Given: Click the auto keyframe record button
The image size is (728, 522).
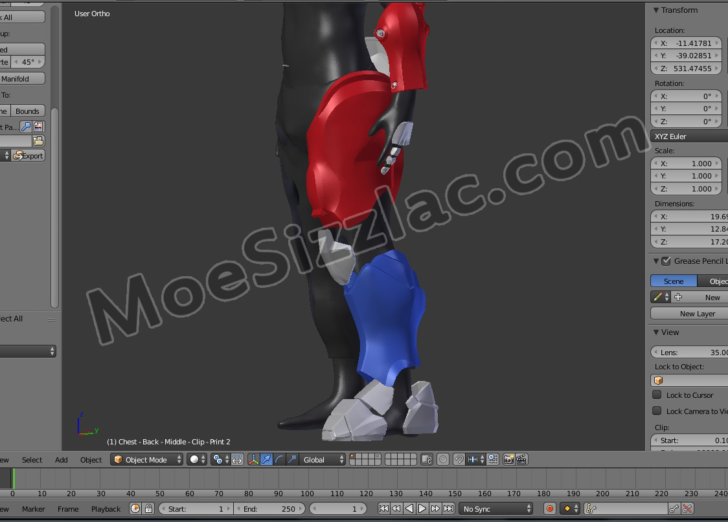Looking at the screenshot, I should pos(550,508).
